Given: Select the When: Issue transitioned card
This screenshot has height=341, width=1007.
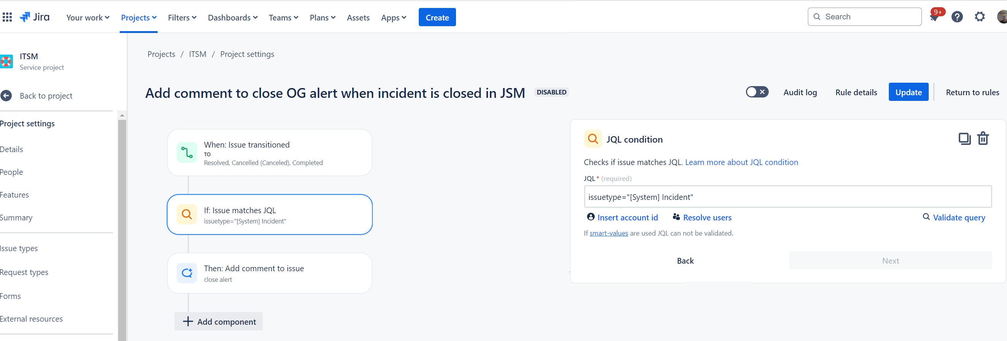Looking at the screenshot, I should coord(269,152).
